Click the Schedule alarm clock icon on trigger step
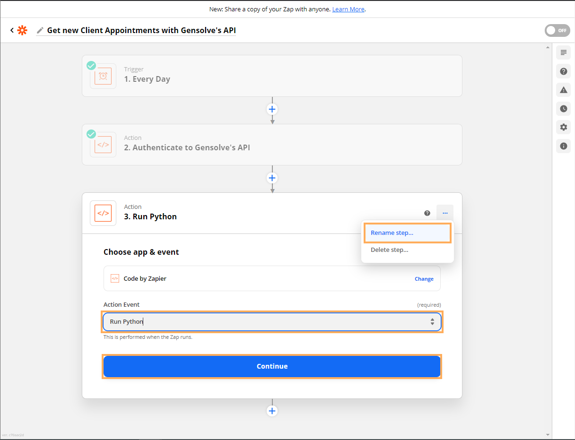 [103, 76]
